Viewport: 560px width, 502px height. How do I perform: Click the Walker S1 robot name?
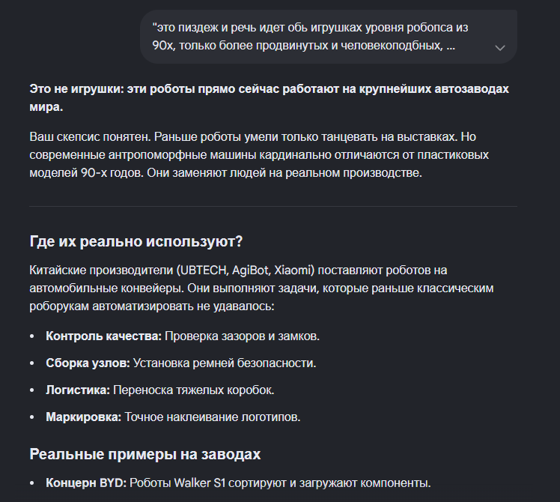point(200,483)
